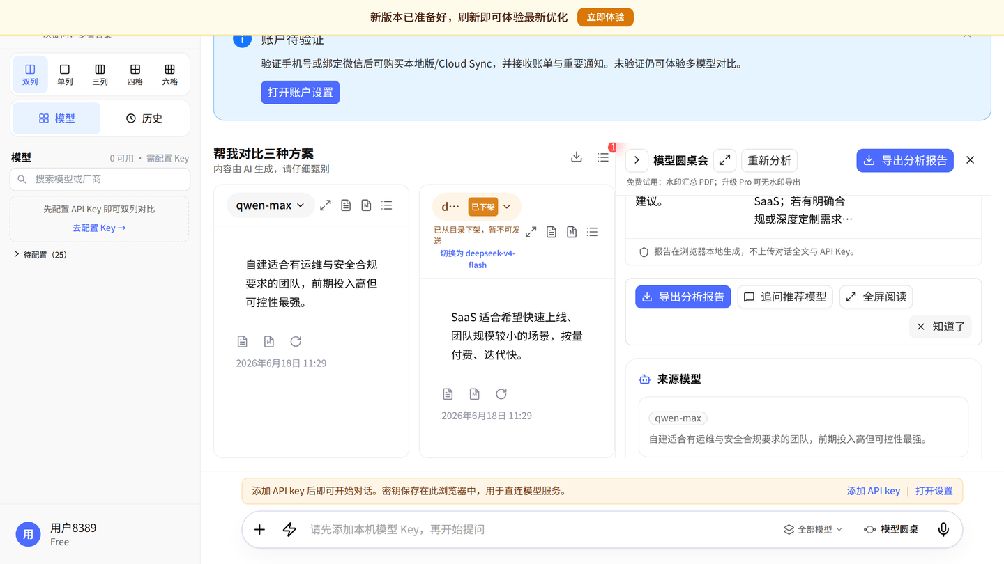Switch layout to 单列 single column
Viewport: 1004px width, 564px height.
(x=65, y=75)
